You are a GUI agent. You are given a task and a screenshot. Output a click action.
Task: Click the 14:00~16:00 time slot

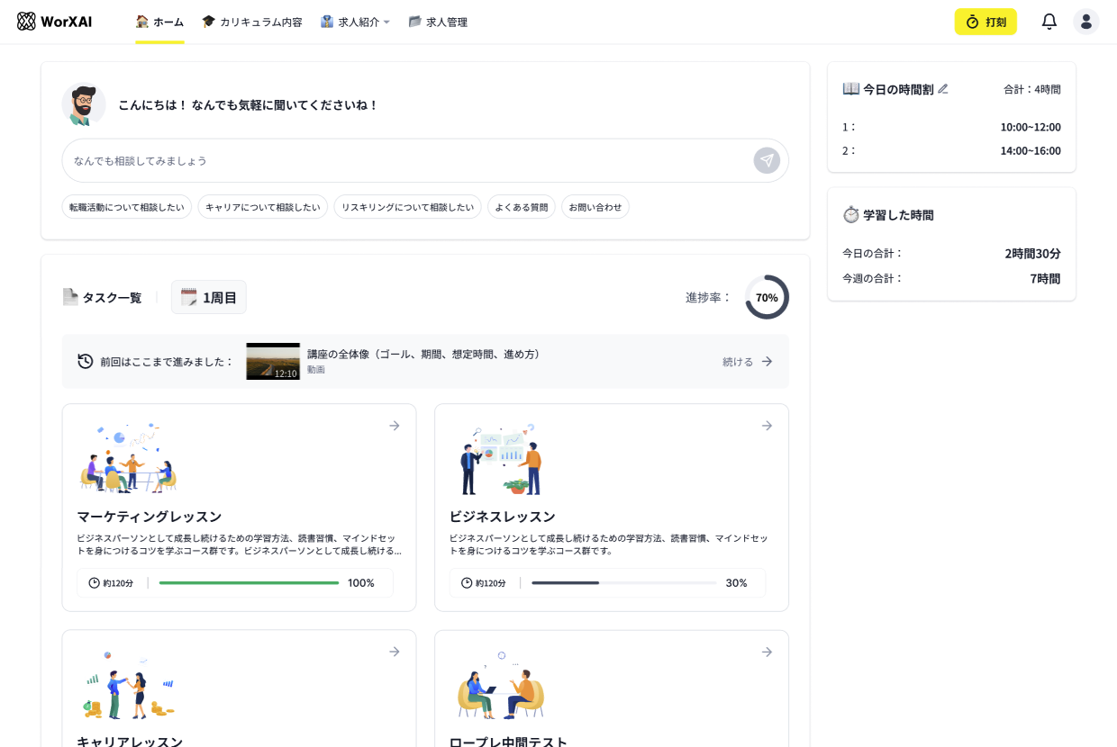pos(1031,150)
